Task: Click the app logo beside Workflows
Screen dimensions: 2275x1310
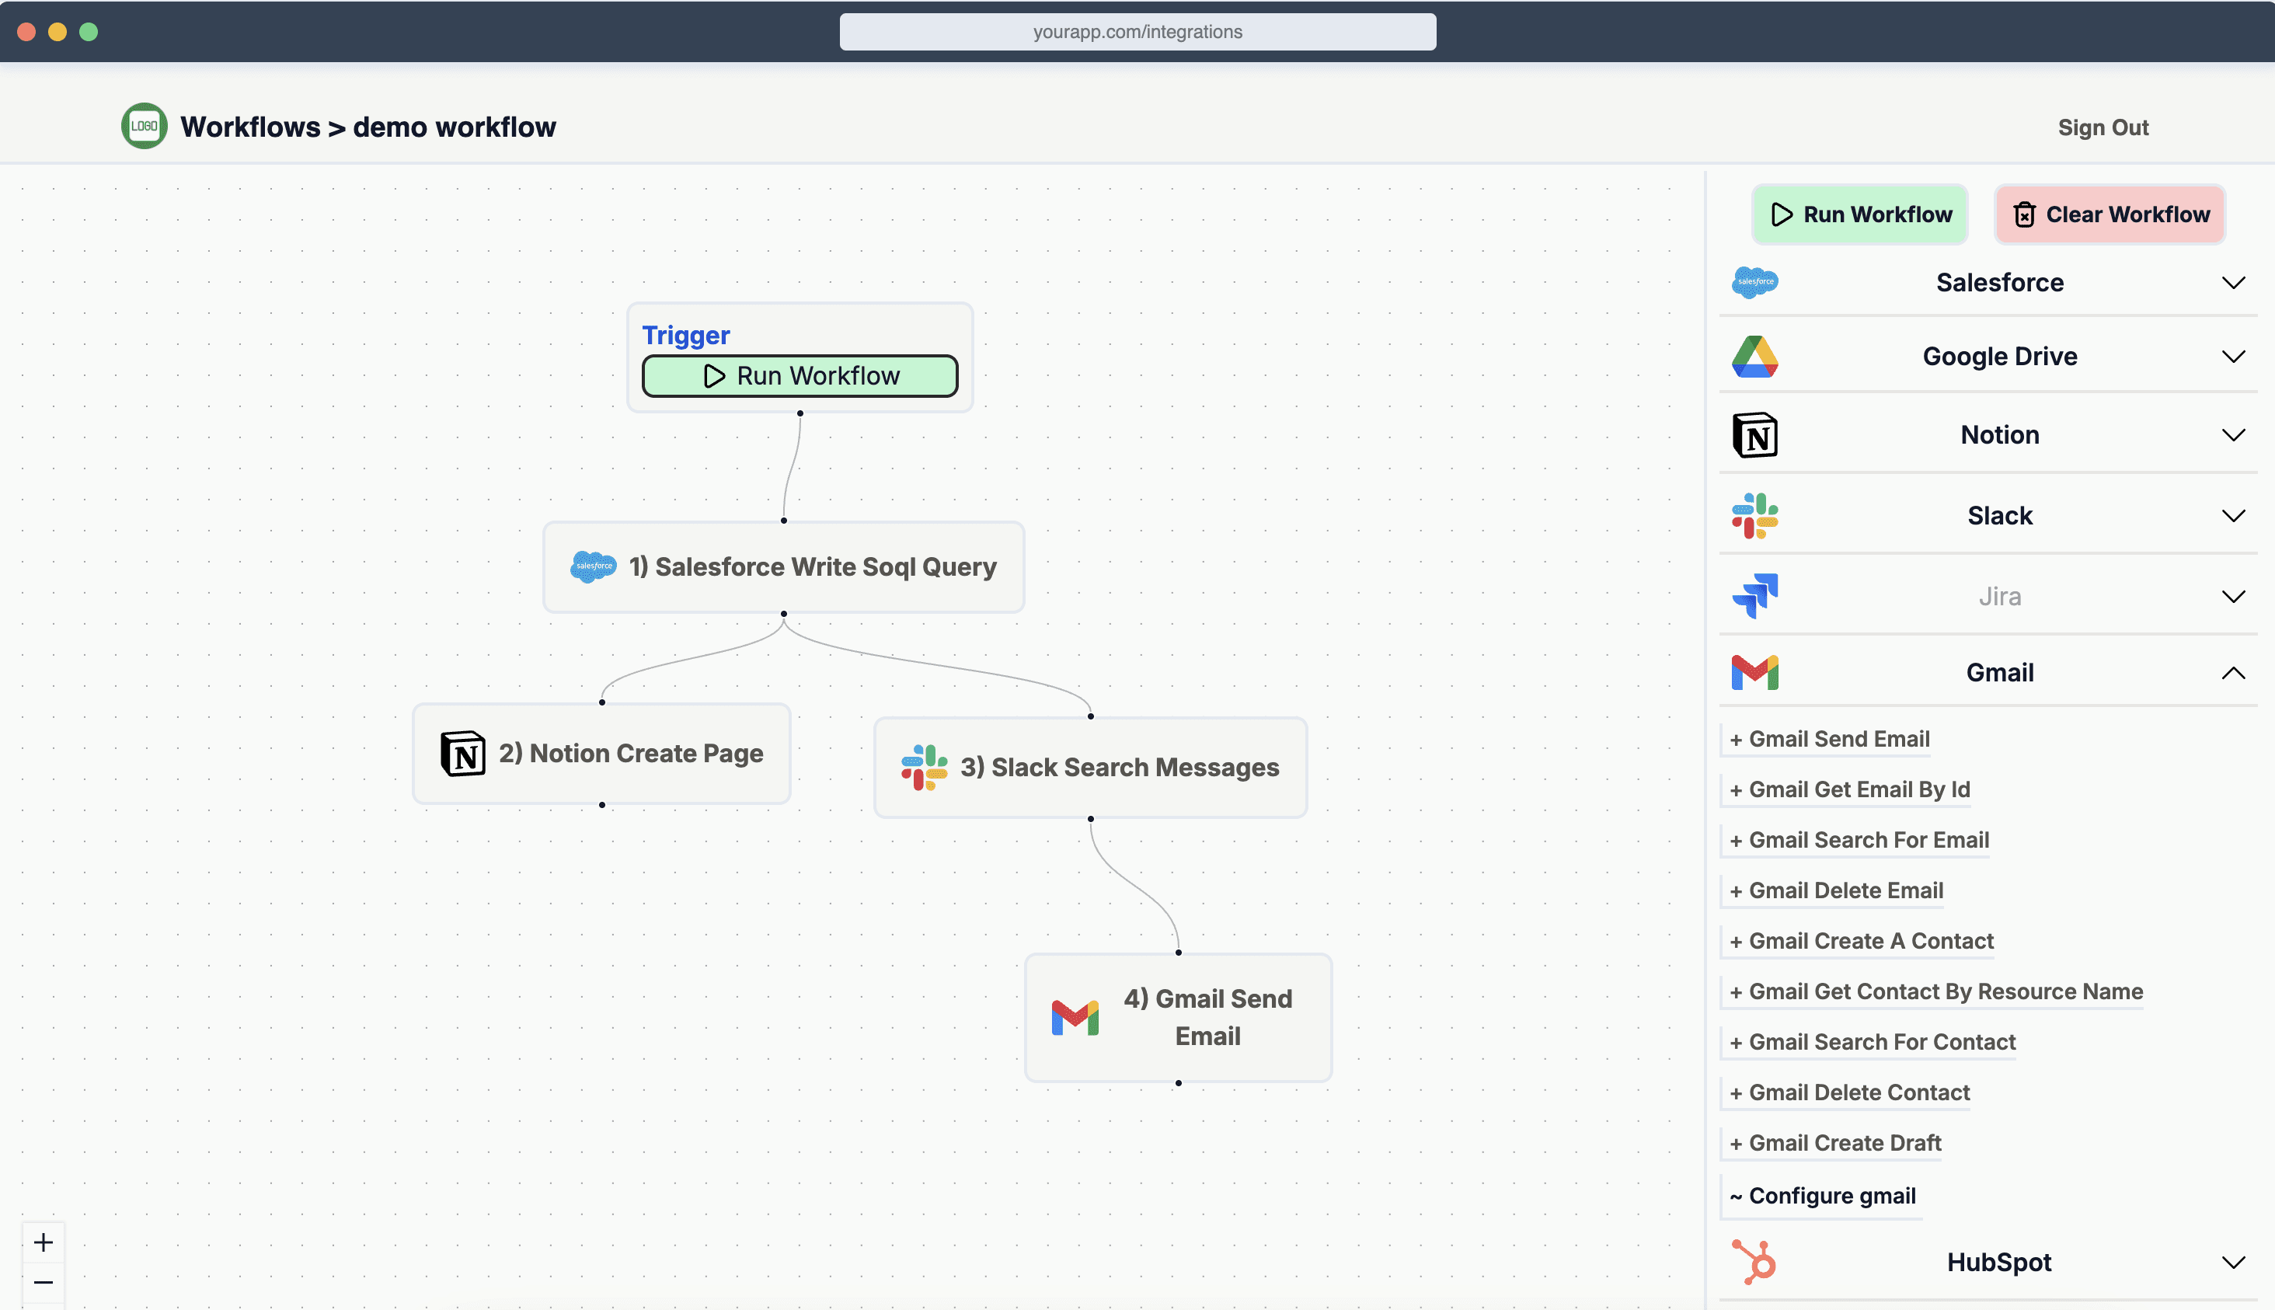Action: 144,127
